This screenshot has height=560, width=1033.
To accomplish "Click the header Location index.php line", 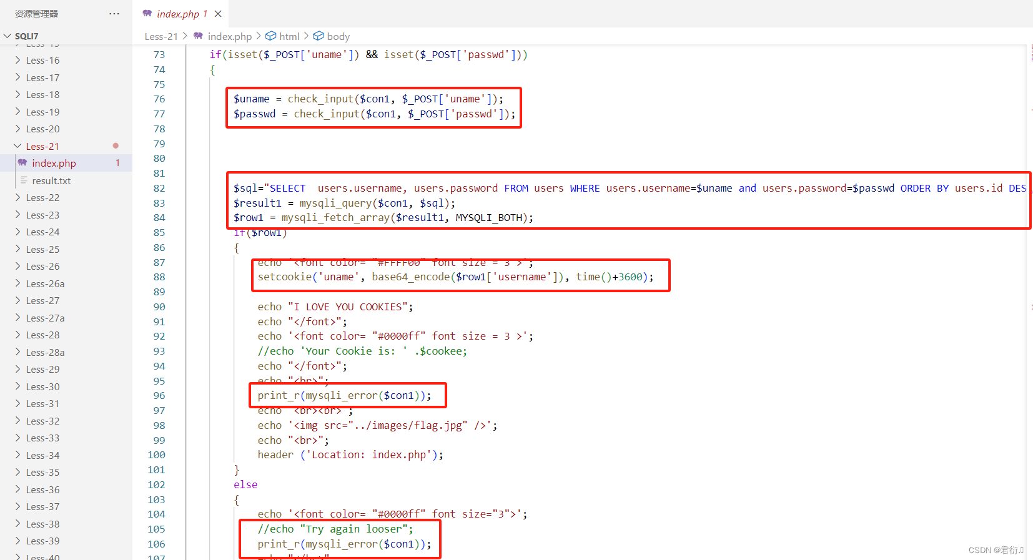I will tap(350, 454).
